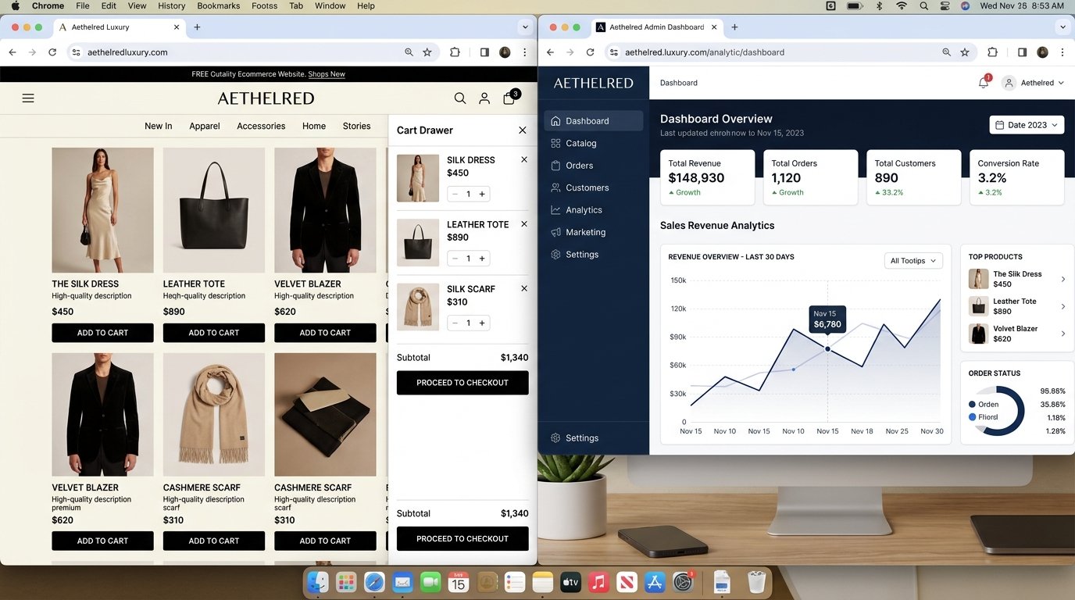Screen dimensions: 1075x600
Task: Increase Silk Dress quantity in the cart
Action: 482,195
